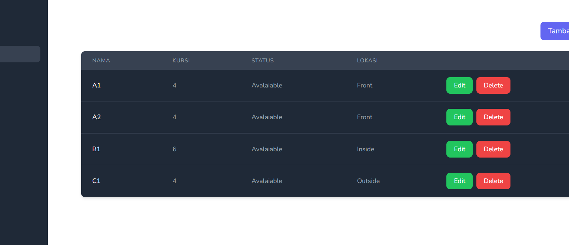Select the highlighted sidebar menu item
Image resolution: width=569 pixels, height=245 pixels.
[x=20, y=54]
